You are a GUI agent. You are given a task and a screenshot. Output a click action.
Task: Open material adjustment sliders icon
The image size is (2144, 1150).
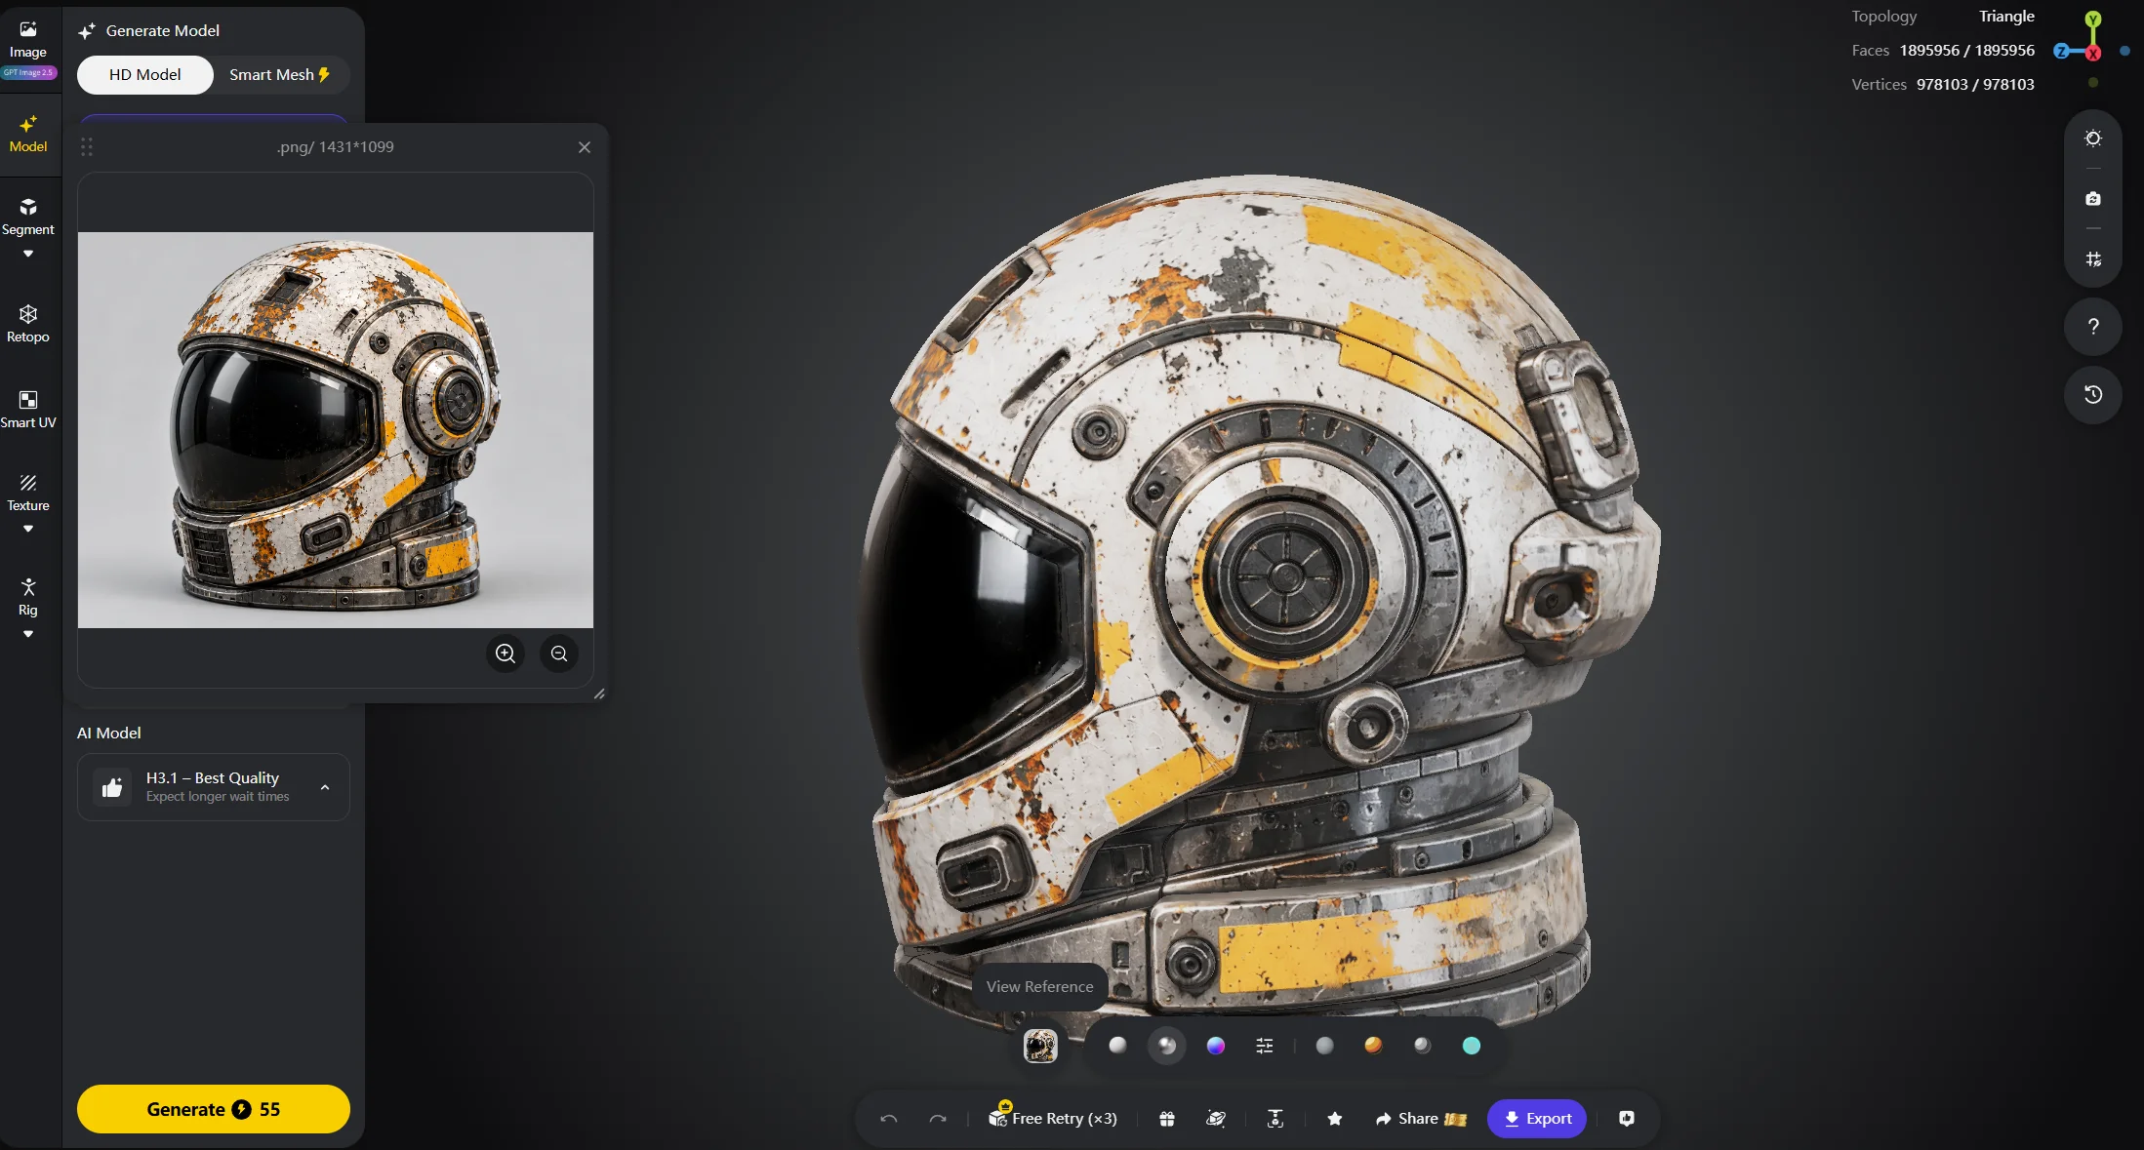point(1265,1046)
